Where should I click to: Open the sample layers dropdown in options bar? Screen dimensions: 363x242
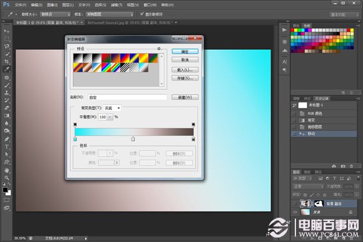coord(110,14)
